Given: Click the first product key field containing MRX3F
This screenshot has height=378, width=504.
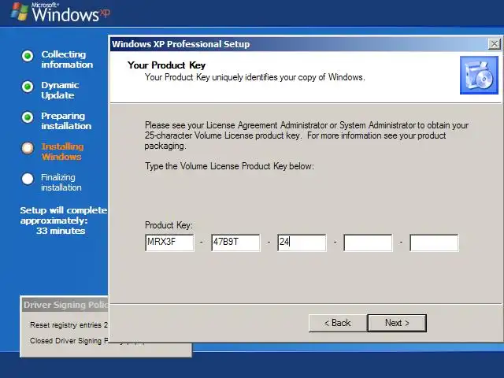Looking at the screenshot, I should [x=169, y=243].
